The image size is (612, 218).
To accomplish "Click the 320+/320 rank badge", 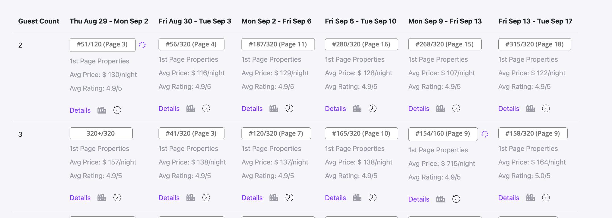I will point(101,133).
